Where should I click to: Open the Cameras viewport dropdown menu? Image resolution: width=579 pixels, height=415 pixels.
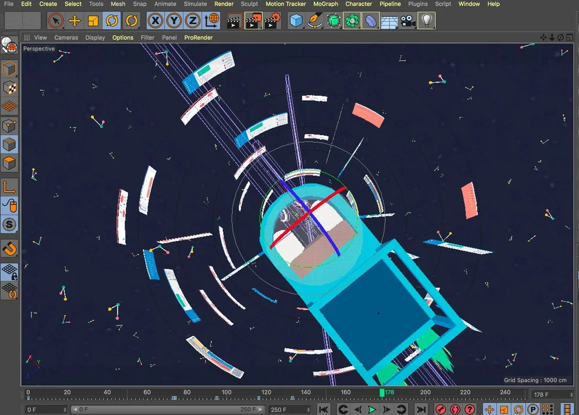[66, 38]
